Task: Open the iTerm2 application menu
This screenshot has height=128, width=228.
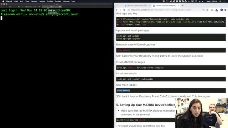Action: tap(9, 1)
